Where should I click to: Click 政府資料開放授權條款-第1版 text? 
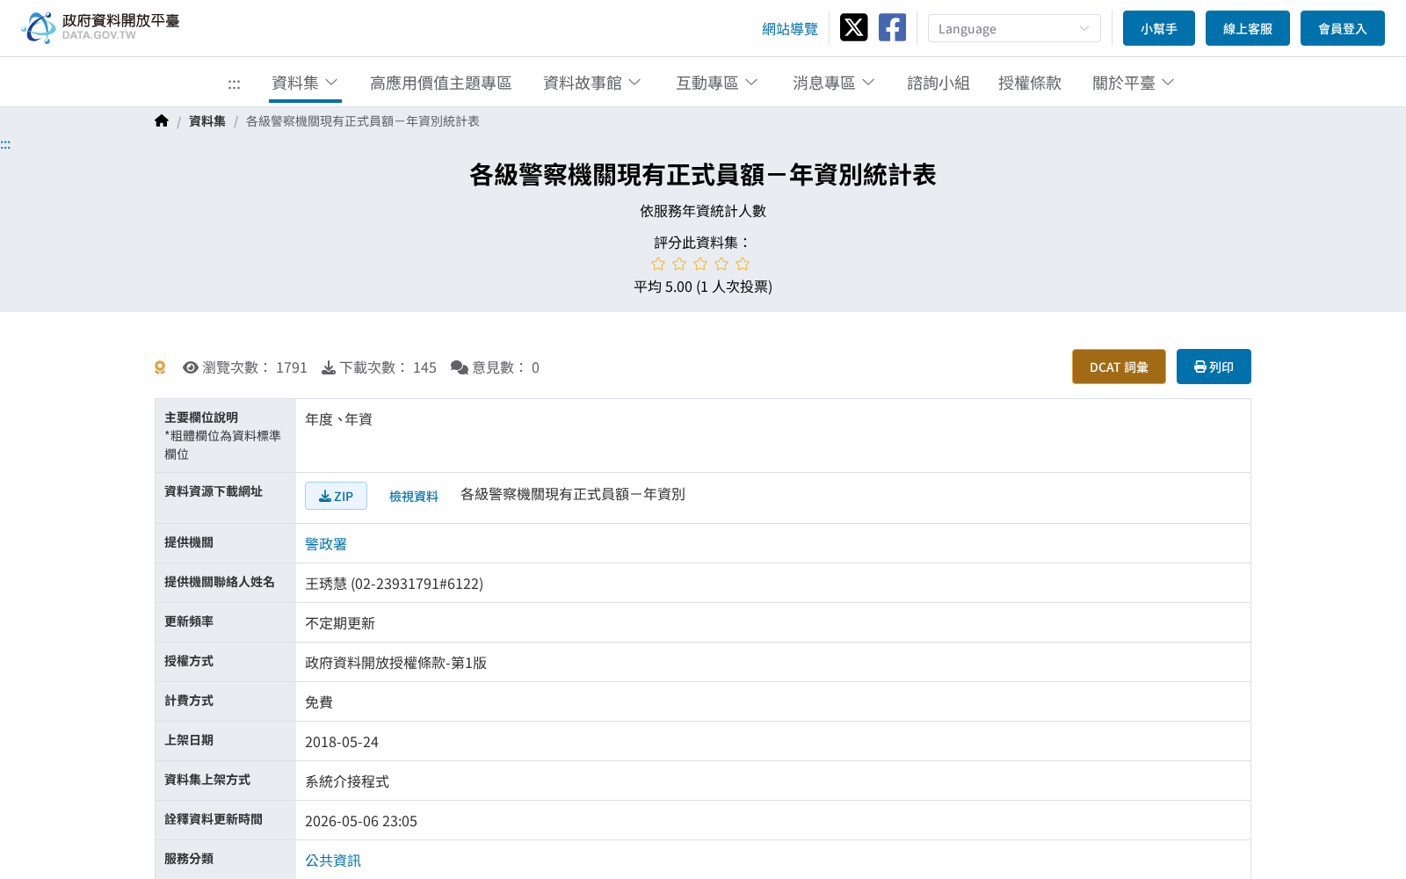pos(396,663)
